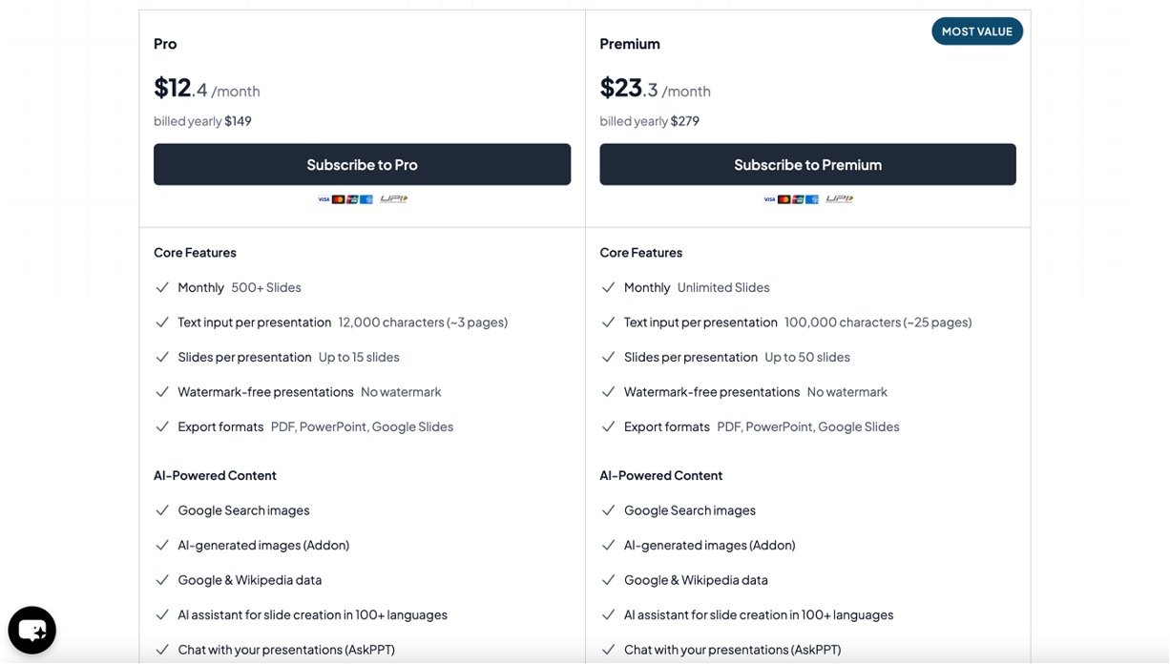The width and height of the screenshot is (1170, 664).
Task: Click the Visa icon under Subscribe to Pro
Action: [324, 199]
